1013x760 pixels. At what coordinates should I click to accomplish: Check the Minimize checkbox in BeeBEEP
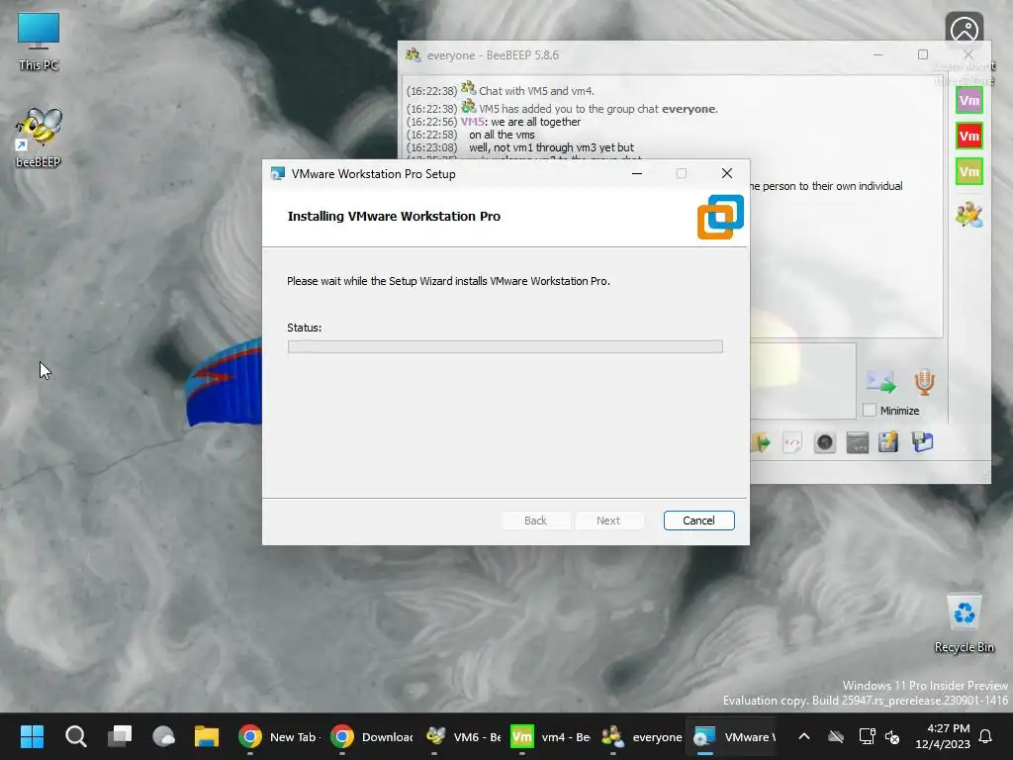[x=870, y=411]
